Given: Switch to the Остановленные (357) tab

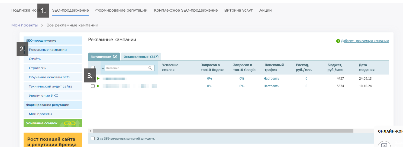Looking at the screenshot, I should tap(141, 57).
